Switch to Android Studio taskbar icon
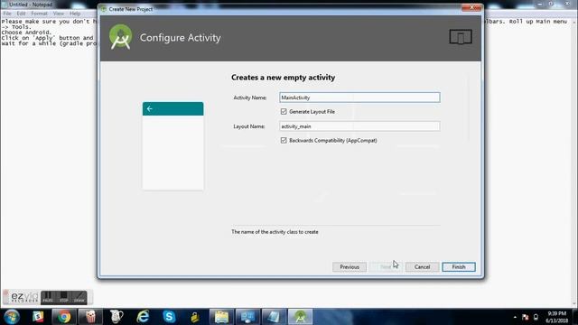Image resolution: width=578 pixels, height=325 pixels. (x=301, y=317)
